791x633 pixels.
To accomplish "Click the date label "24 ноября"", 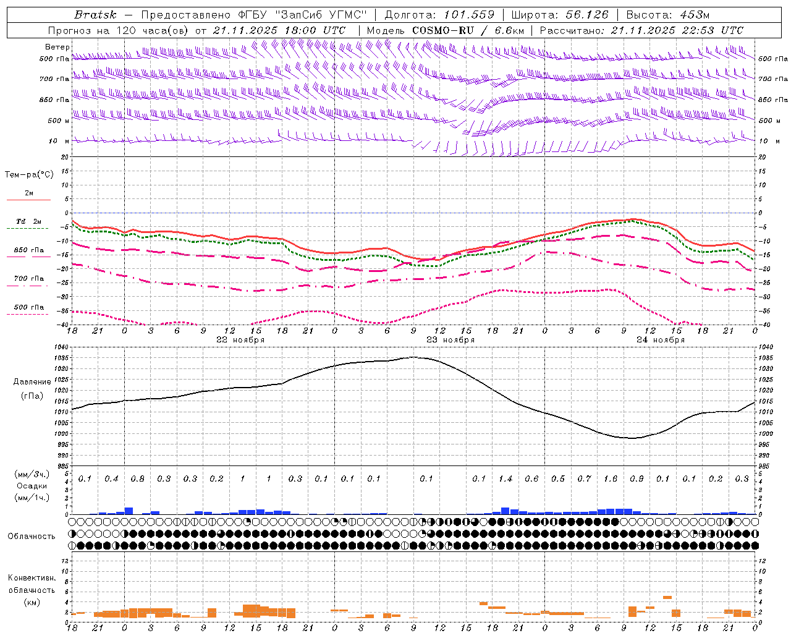I will click(661, 340).
